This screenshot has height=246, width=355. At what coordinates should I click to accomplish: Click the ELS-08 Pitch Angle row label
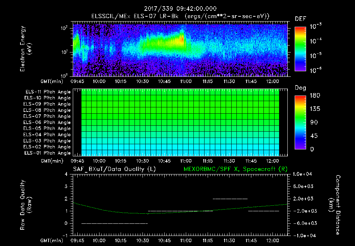(47, 110)
